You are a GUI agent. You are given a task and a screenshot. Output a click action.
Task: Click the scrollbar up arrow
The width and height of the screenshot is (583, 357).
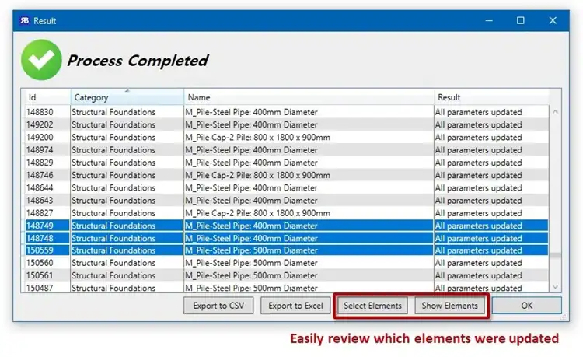[555, 111]
